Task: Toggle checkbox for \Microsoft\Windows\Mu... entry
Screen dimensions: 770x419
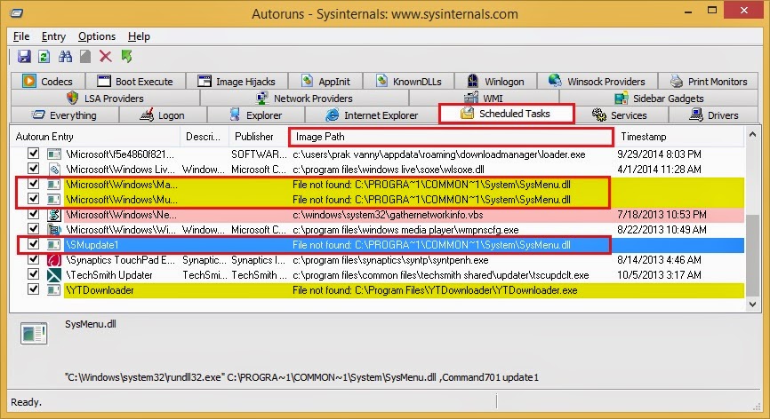Action: (34, 199)
